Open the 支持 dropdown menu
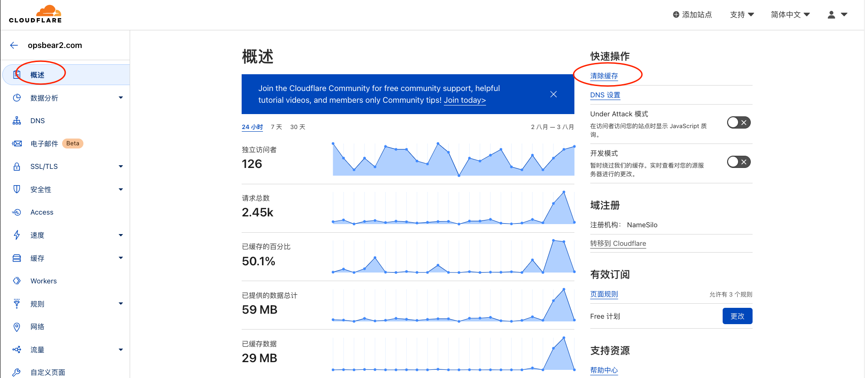Image resolution: width=865 pixels, height=378 pixels. (x=742, y=14)
